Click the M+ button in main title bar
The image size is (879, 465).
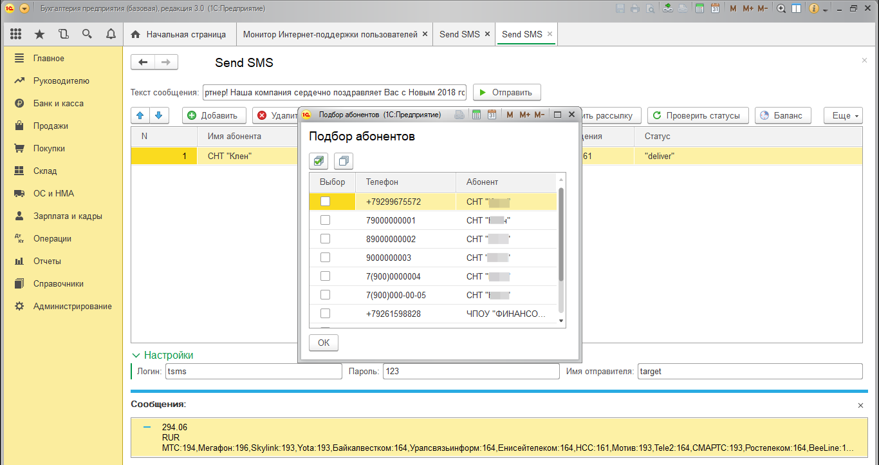[x=748, y=8]
